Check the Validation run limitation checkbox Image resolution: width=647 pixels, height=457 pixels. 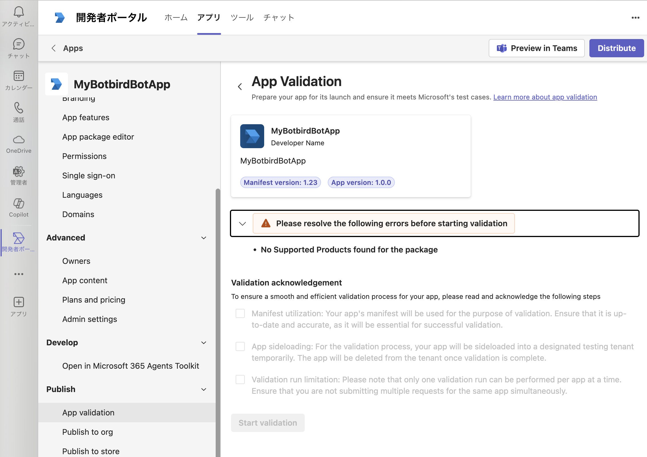[240, 380]
